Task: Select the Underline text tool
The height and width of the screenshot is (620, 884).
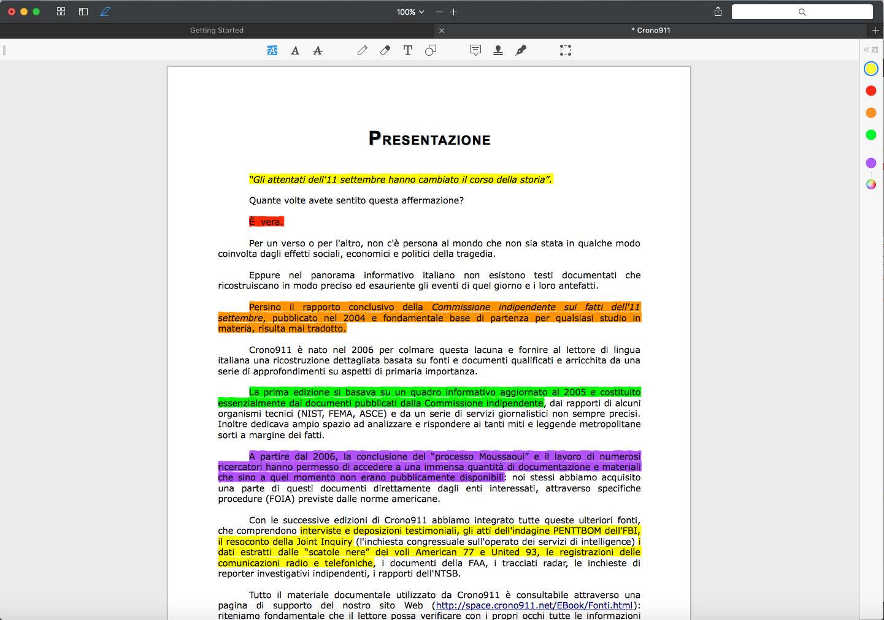Action: tap(295, 50)
